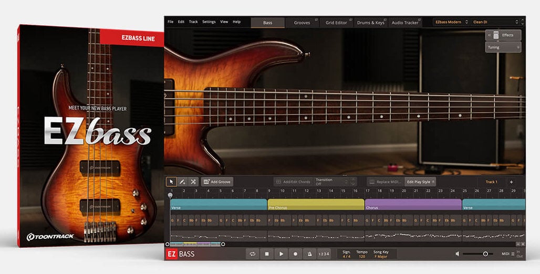Select the first Verse song block
Screen dimensions: 540x274
[219, 205]
